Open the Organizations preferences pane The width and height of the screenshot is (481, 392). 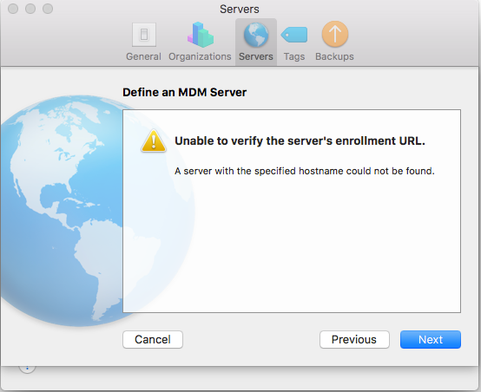[x=200, y=42]
